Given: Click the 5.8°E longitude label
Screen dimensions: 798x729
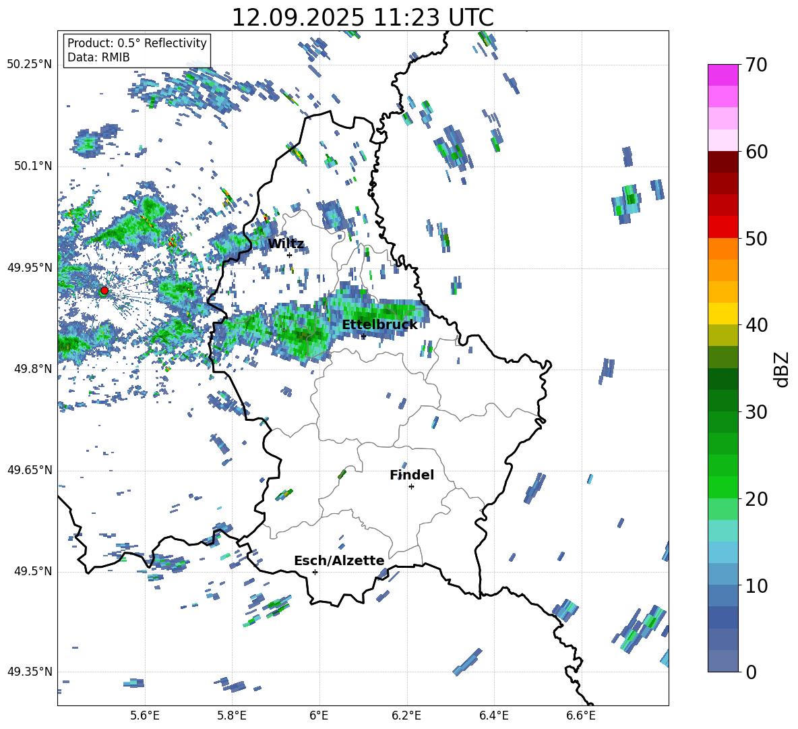Looking at the screenshot, I should pos(232,716).
